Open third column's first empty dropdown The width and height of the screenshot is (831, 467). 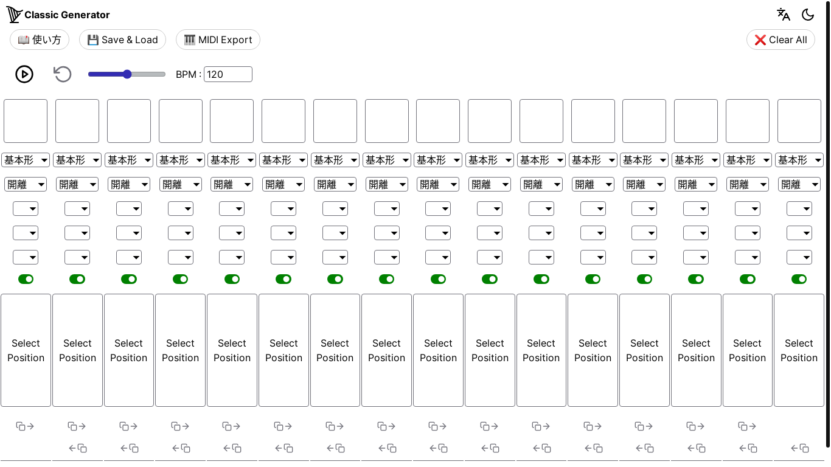point(129,209)
